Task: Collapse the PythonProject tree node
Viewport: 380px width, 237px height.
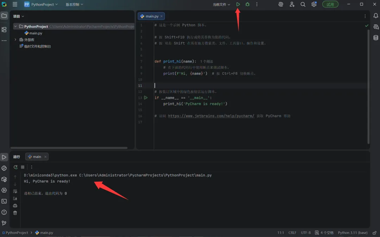Action: [15, 26]
